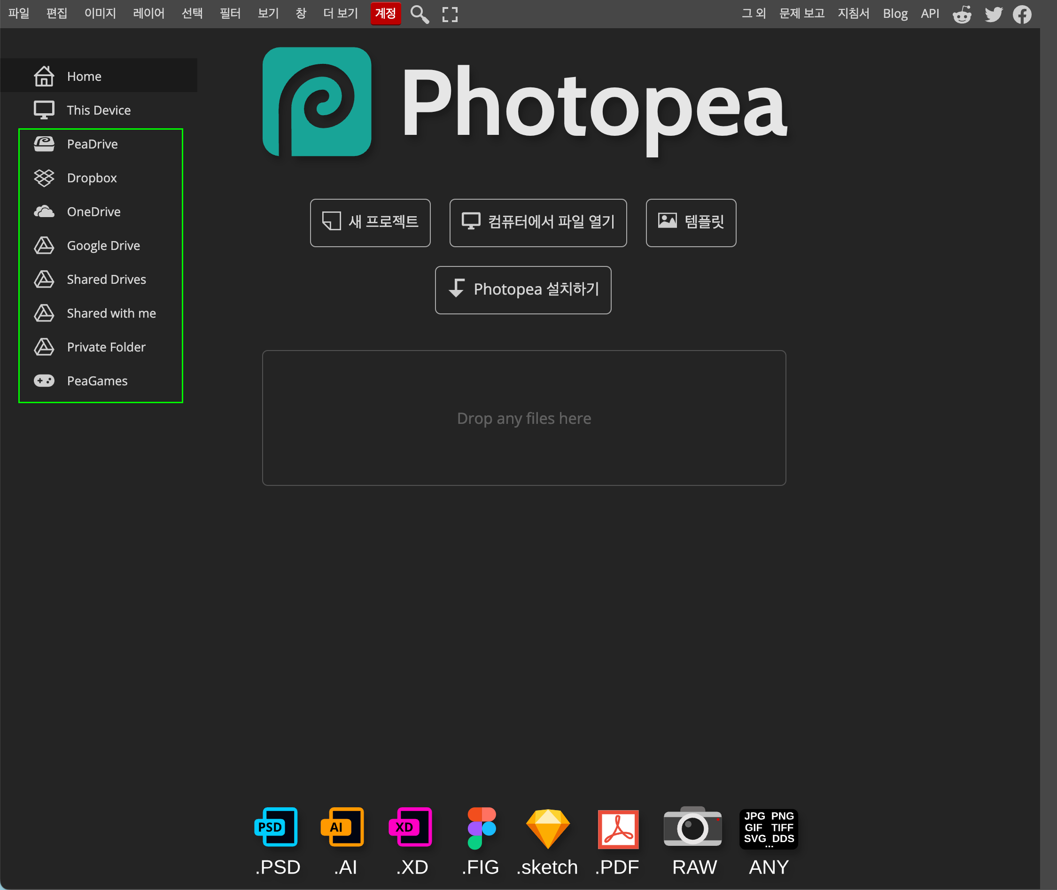Click the .PSD format icon
The width and height of the screenshot is (1057, 890).
click(x=276, y=828)
